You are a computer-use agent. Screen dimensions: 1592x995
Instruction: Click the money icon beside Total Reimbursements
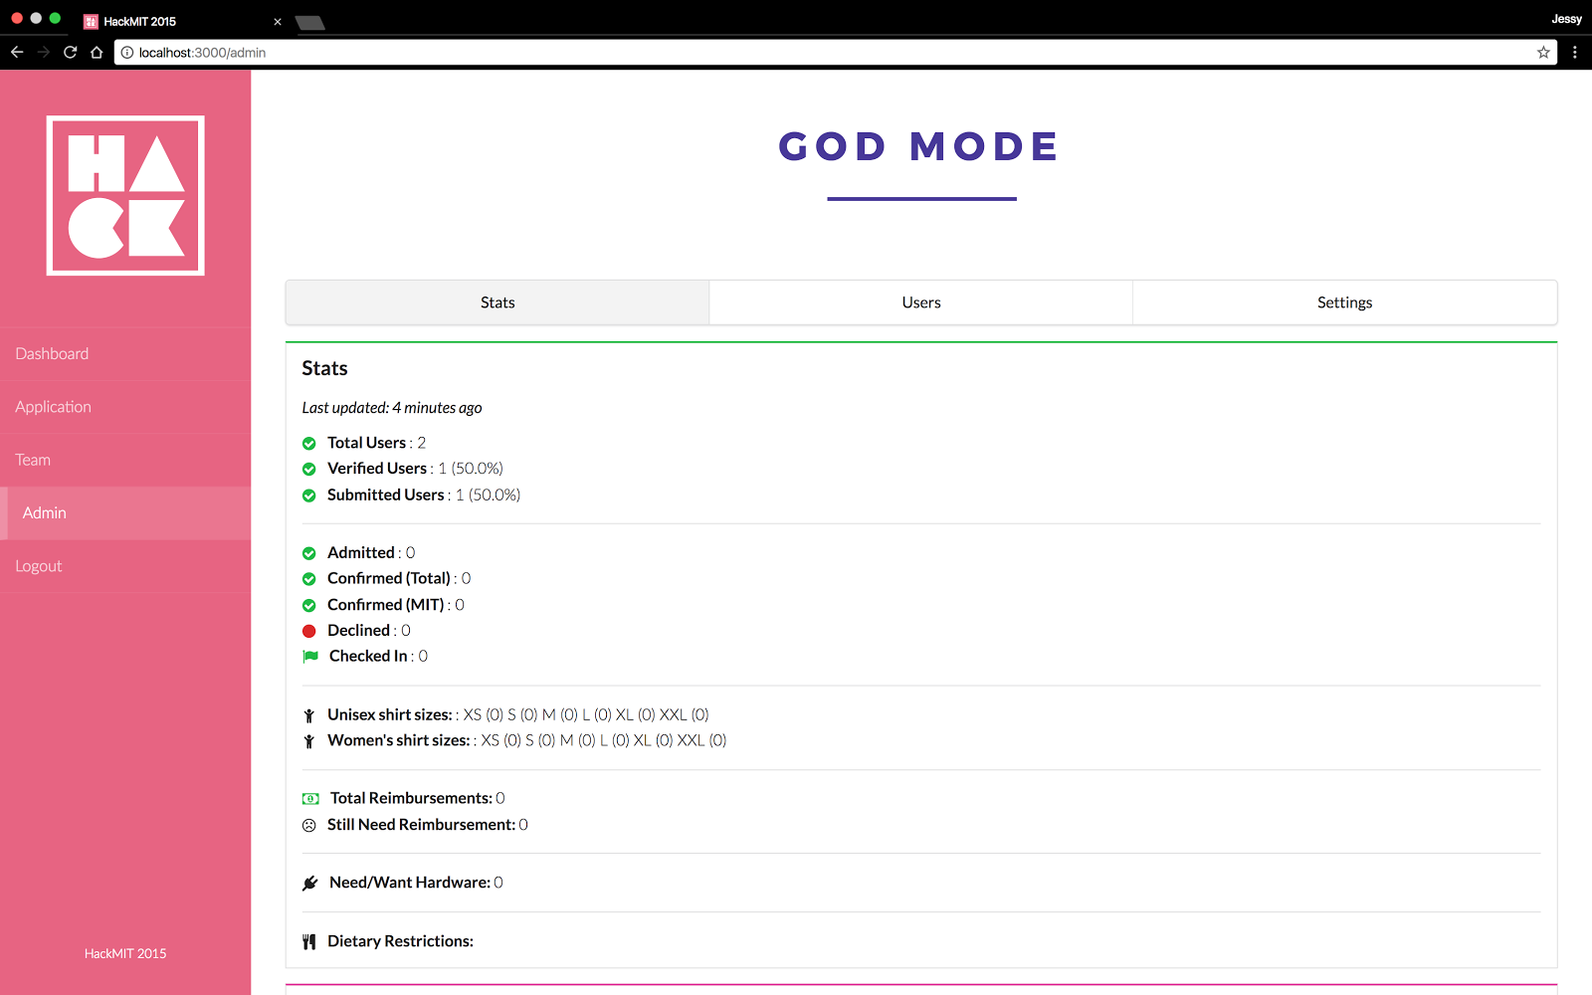pos(308,798)
